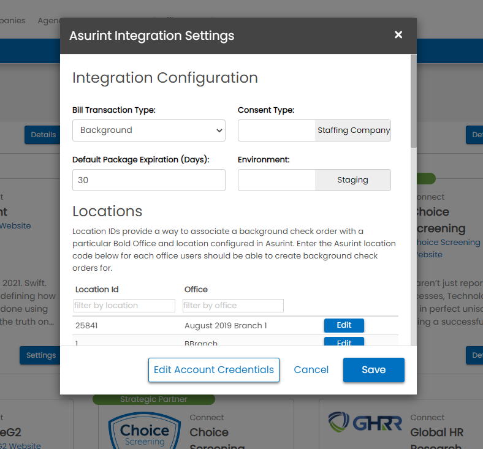The image size is (483, 449).
Task: Cancel the integration settings changes
Action: tap(311, 370)
